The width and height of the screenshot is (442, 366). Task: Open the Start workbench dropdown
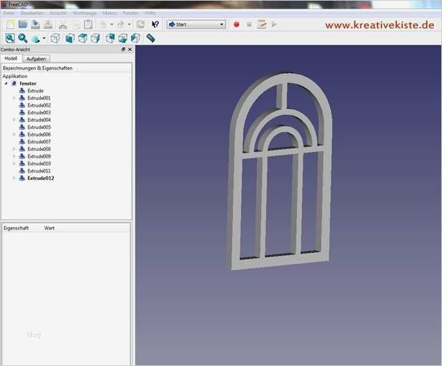pos(196,24)
